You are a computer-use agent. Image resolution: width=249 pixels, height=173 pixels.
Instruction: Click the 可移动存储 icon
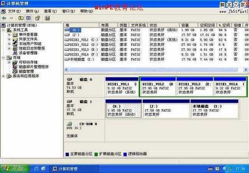pyautogui.click(x=15, y=62)
